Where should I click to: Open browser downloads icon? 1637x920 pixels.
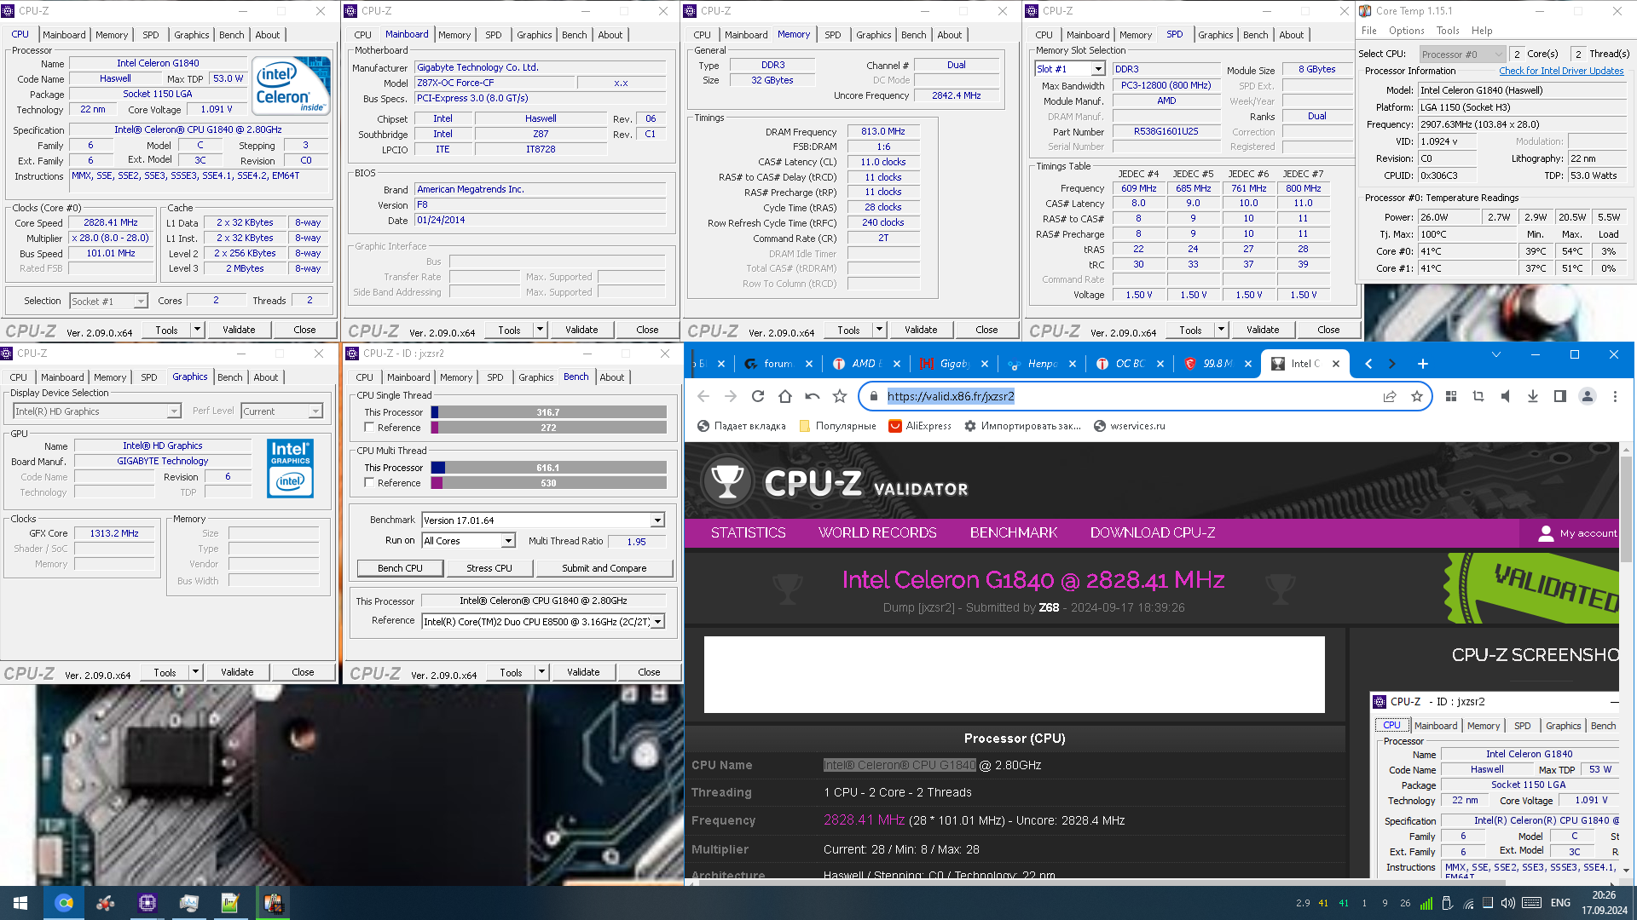[1533, 396]
